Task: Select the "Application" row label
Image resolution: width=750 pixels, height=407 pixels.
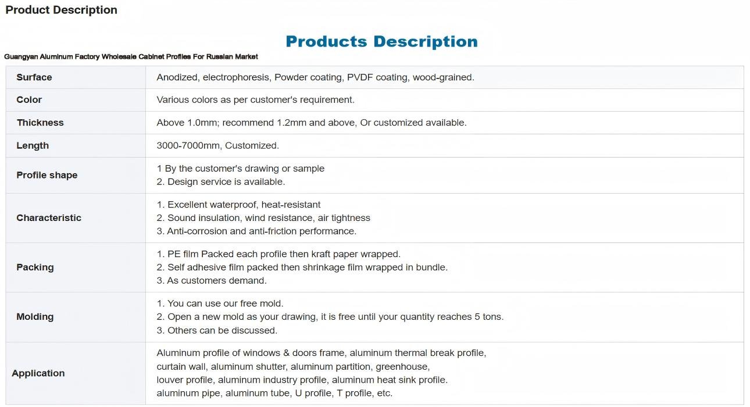Action: click(x=38, y=373)
